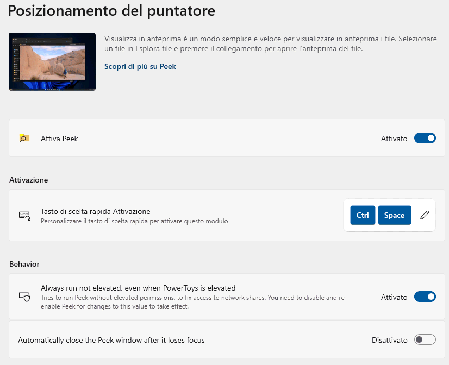Open the Scopri di più su Peek link
Image resolution: width=449 pixels, height=365 pixels.
click(x=140, y=66)
